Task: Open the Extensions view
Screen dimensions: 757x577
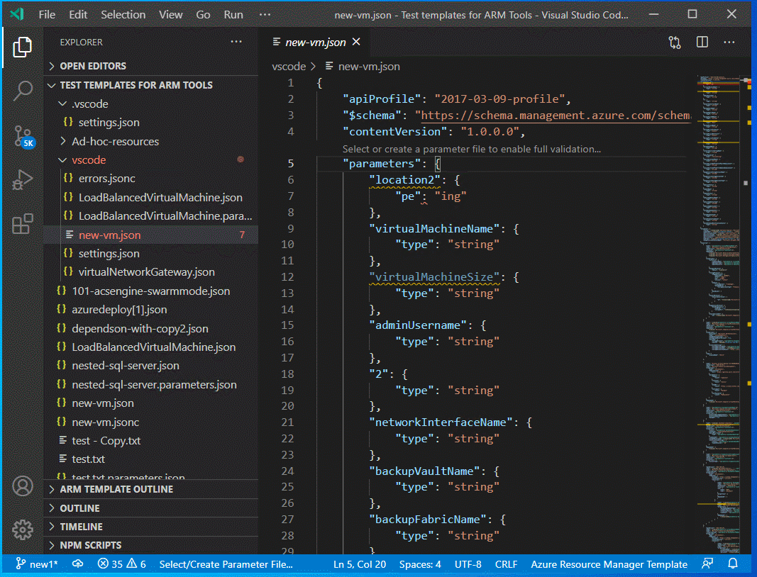Action: point(23,223)
